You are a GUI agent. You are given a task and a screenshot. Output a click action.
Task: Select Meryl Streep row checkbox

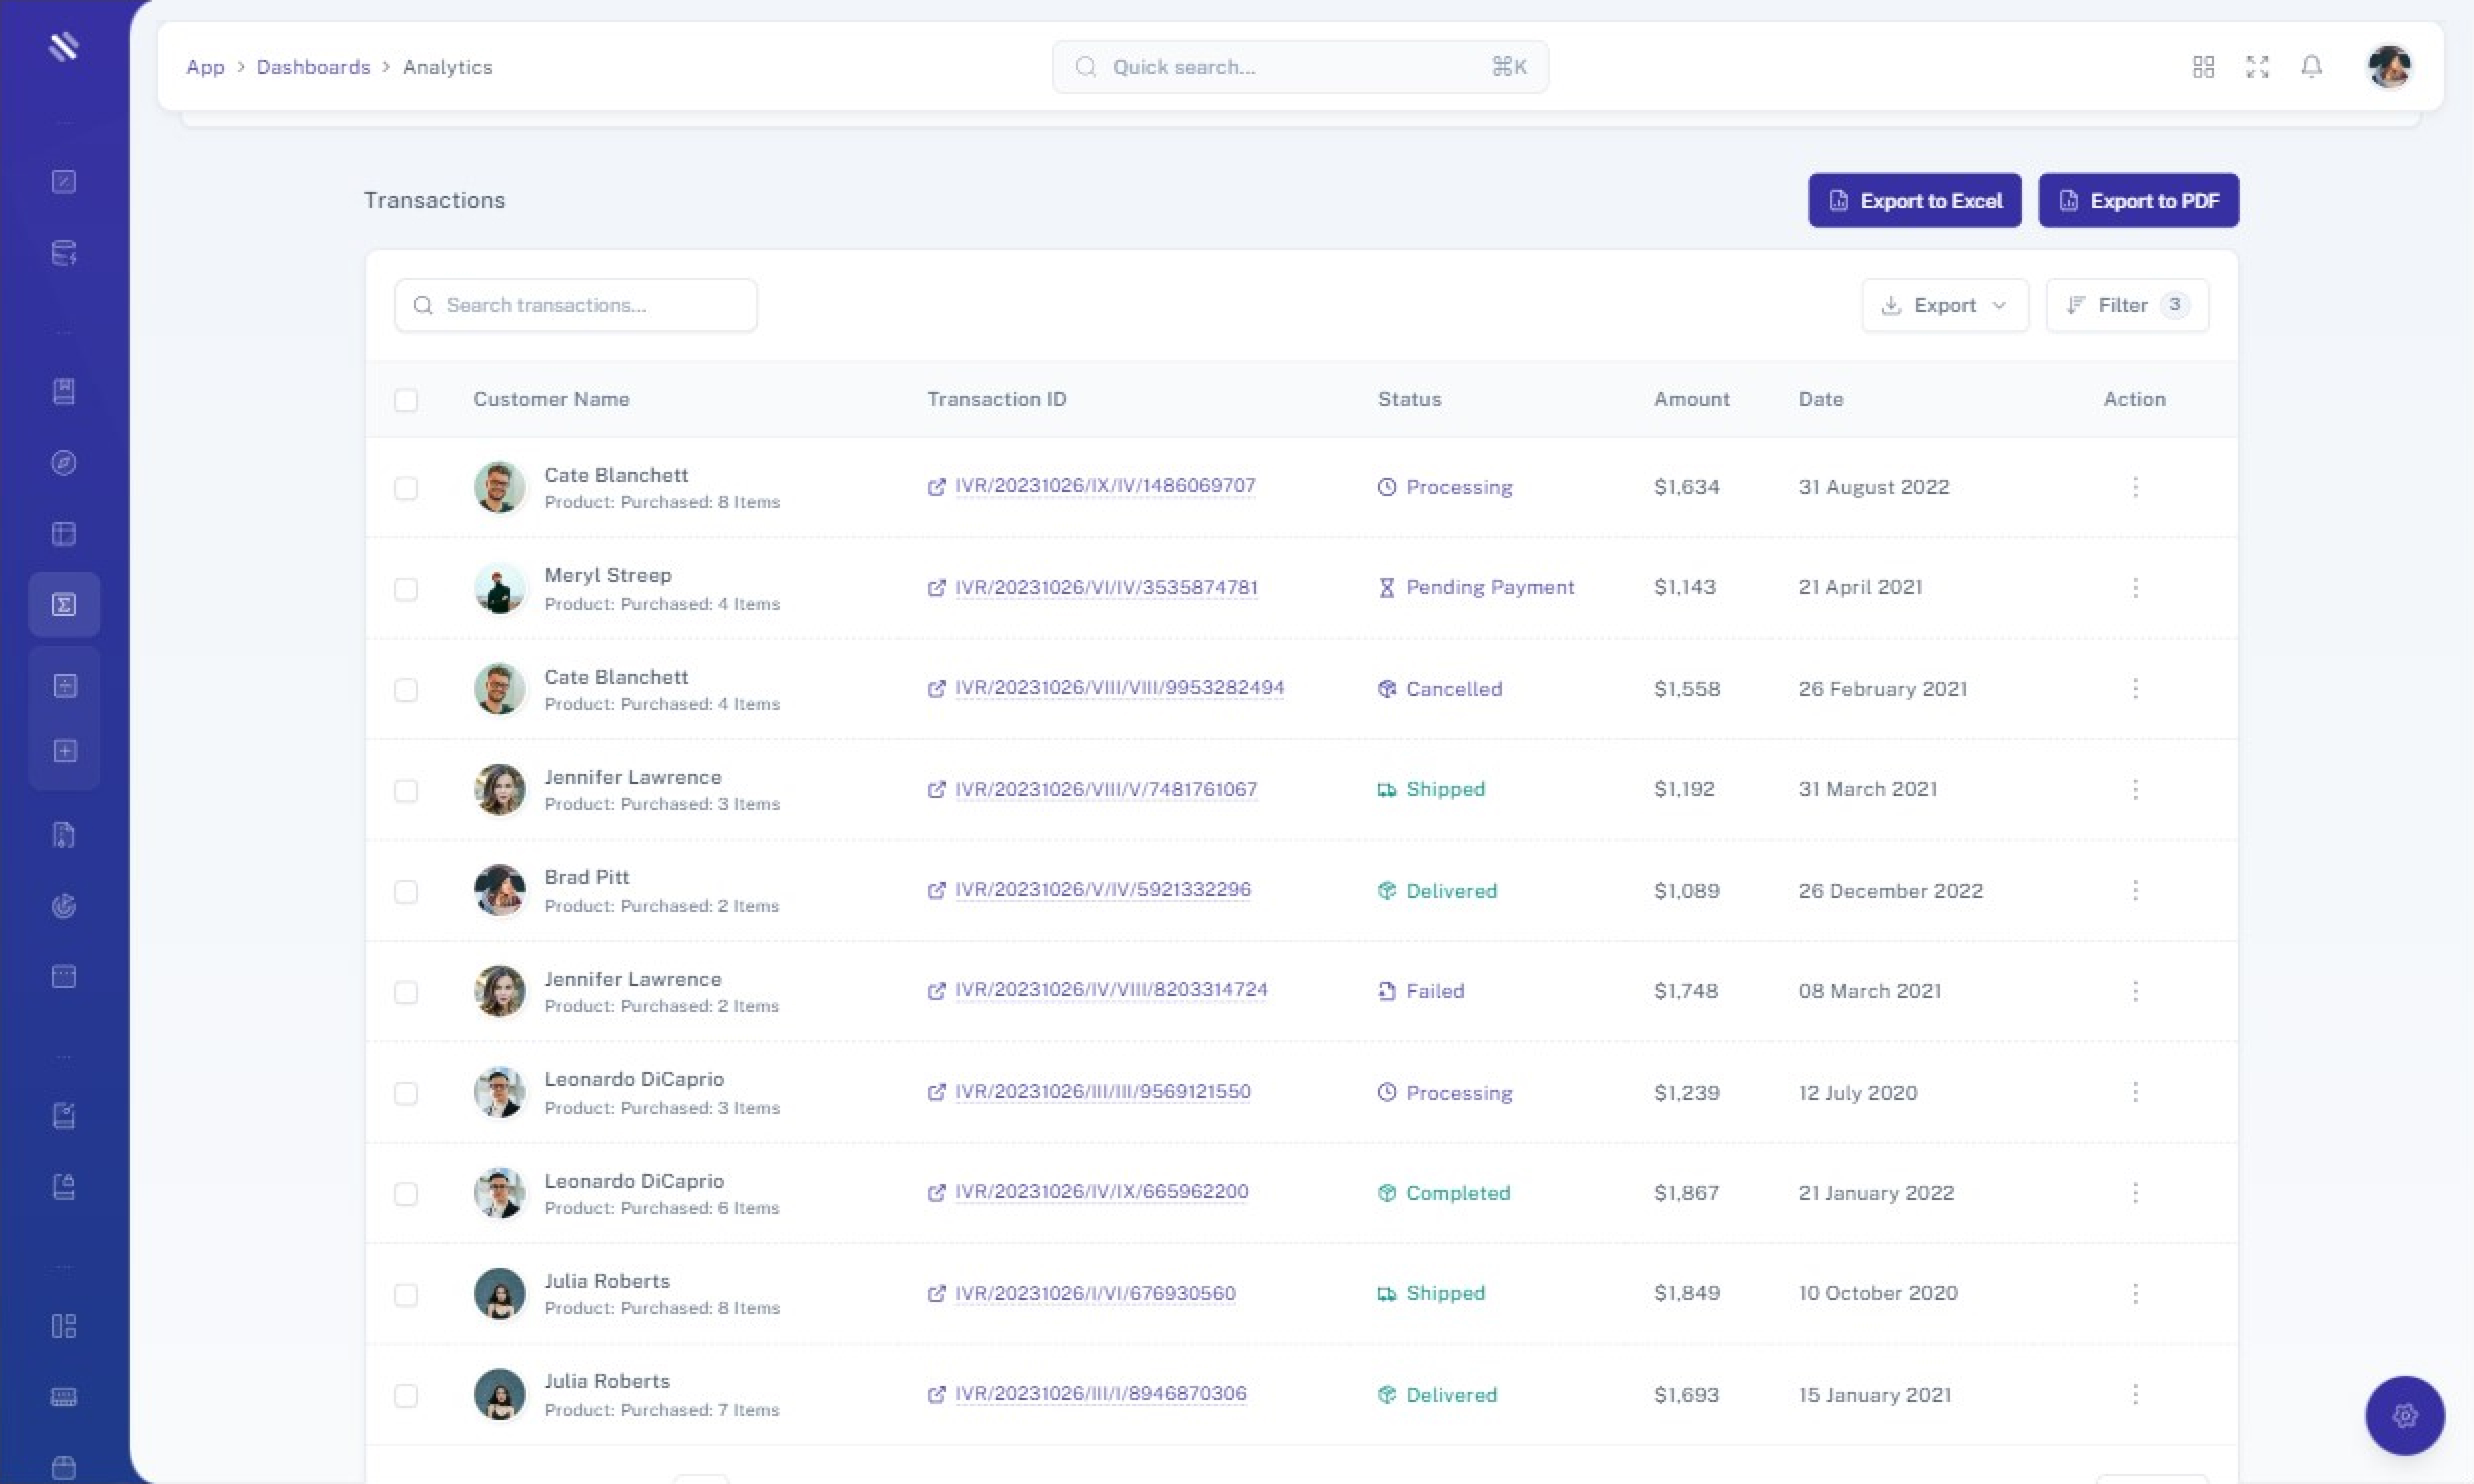coord(406,589)
